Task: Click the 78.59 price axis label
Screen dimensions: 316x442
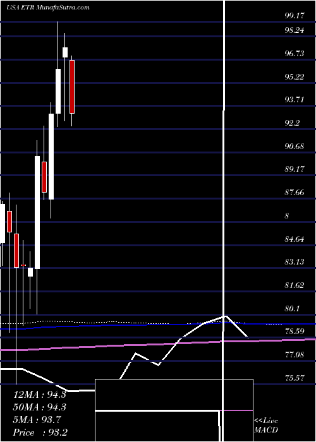Action: pyautogui.click(x=295, y=331)
